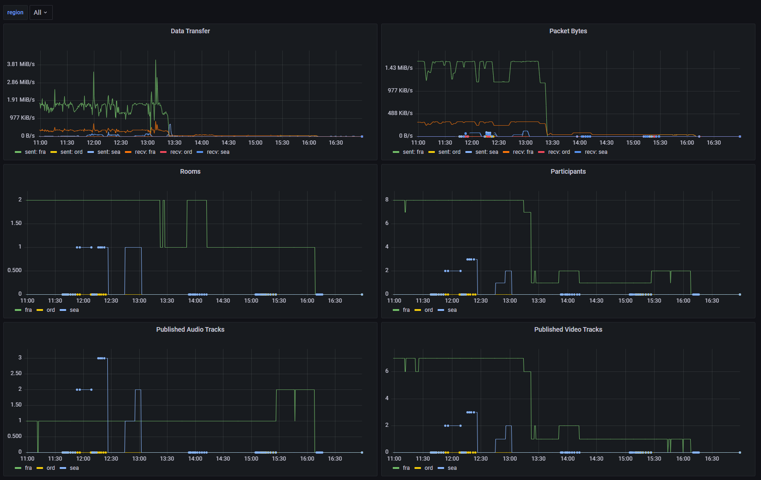
Task: Open the region variable All dropdown
Action: pos(41,12)
